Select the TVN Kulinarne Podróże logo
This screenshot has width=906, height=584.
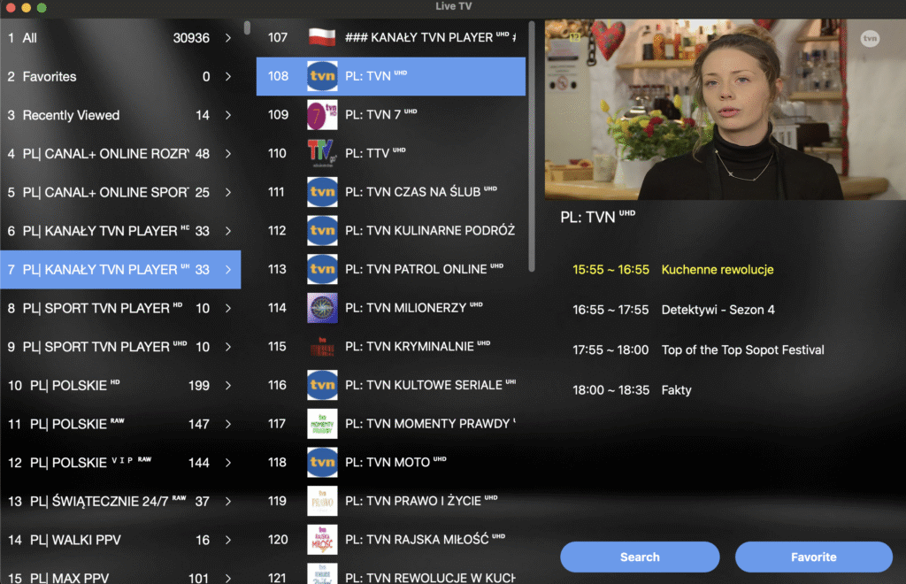(x=321, y=231)
